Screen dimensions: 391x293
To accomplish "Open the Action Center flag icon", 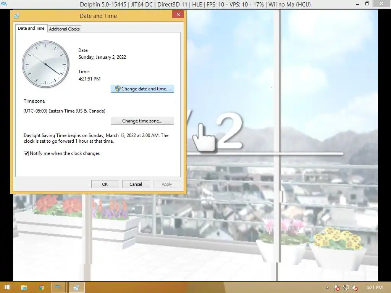I will 336,288.
